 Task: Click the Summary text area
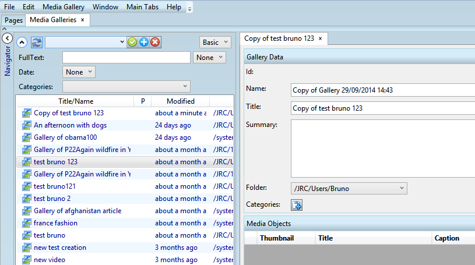click(383, 149)
